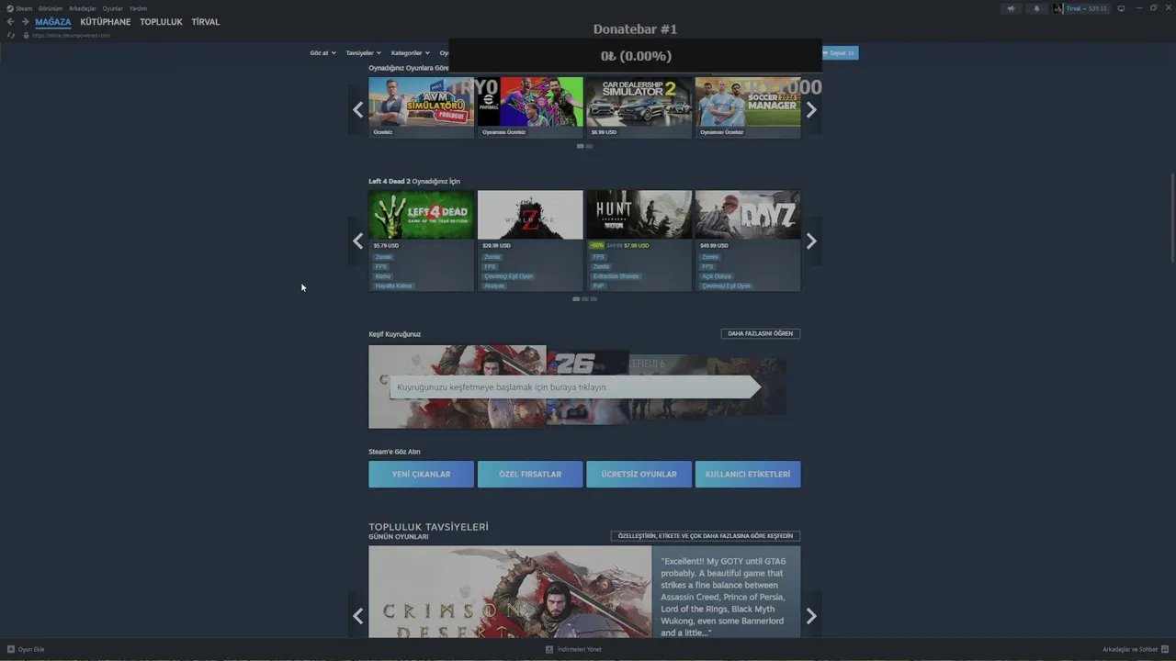Go forward with the right arrow navigation icon
The width and height of the screenshot is (1176, 661).
tap(25, 22)
